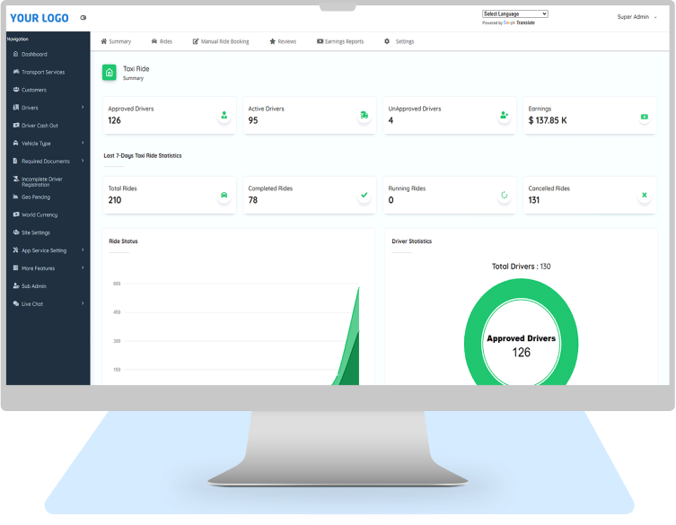The height and width of the screenshot is (525, 676).
Task: Click the star icon on Reviews tab
Action: click(273, 41)
